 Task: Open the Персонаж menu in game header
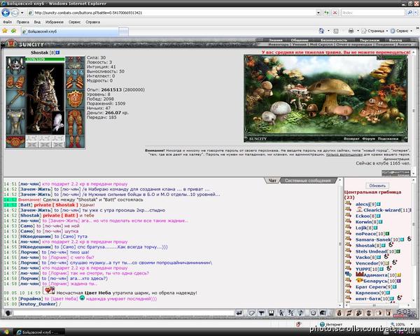(x=370, y=40)
